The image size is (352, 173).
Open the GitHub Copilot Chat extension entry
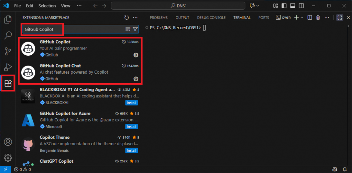point(80,72)
